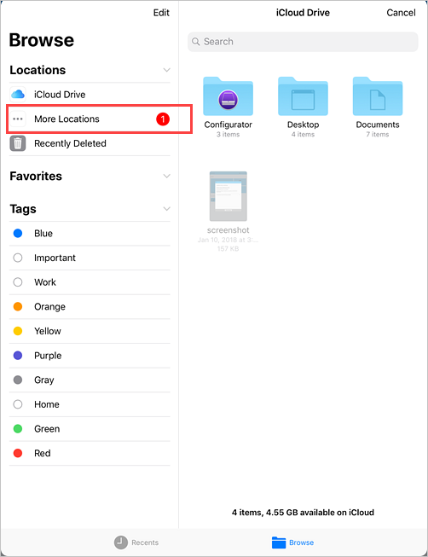Image resolution: width=428 pixels, height=557 pixels.
Task: Open the Desktop folder
Action: point(303,96)
